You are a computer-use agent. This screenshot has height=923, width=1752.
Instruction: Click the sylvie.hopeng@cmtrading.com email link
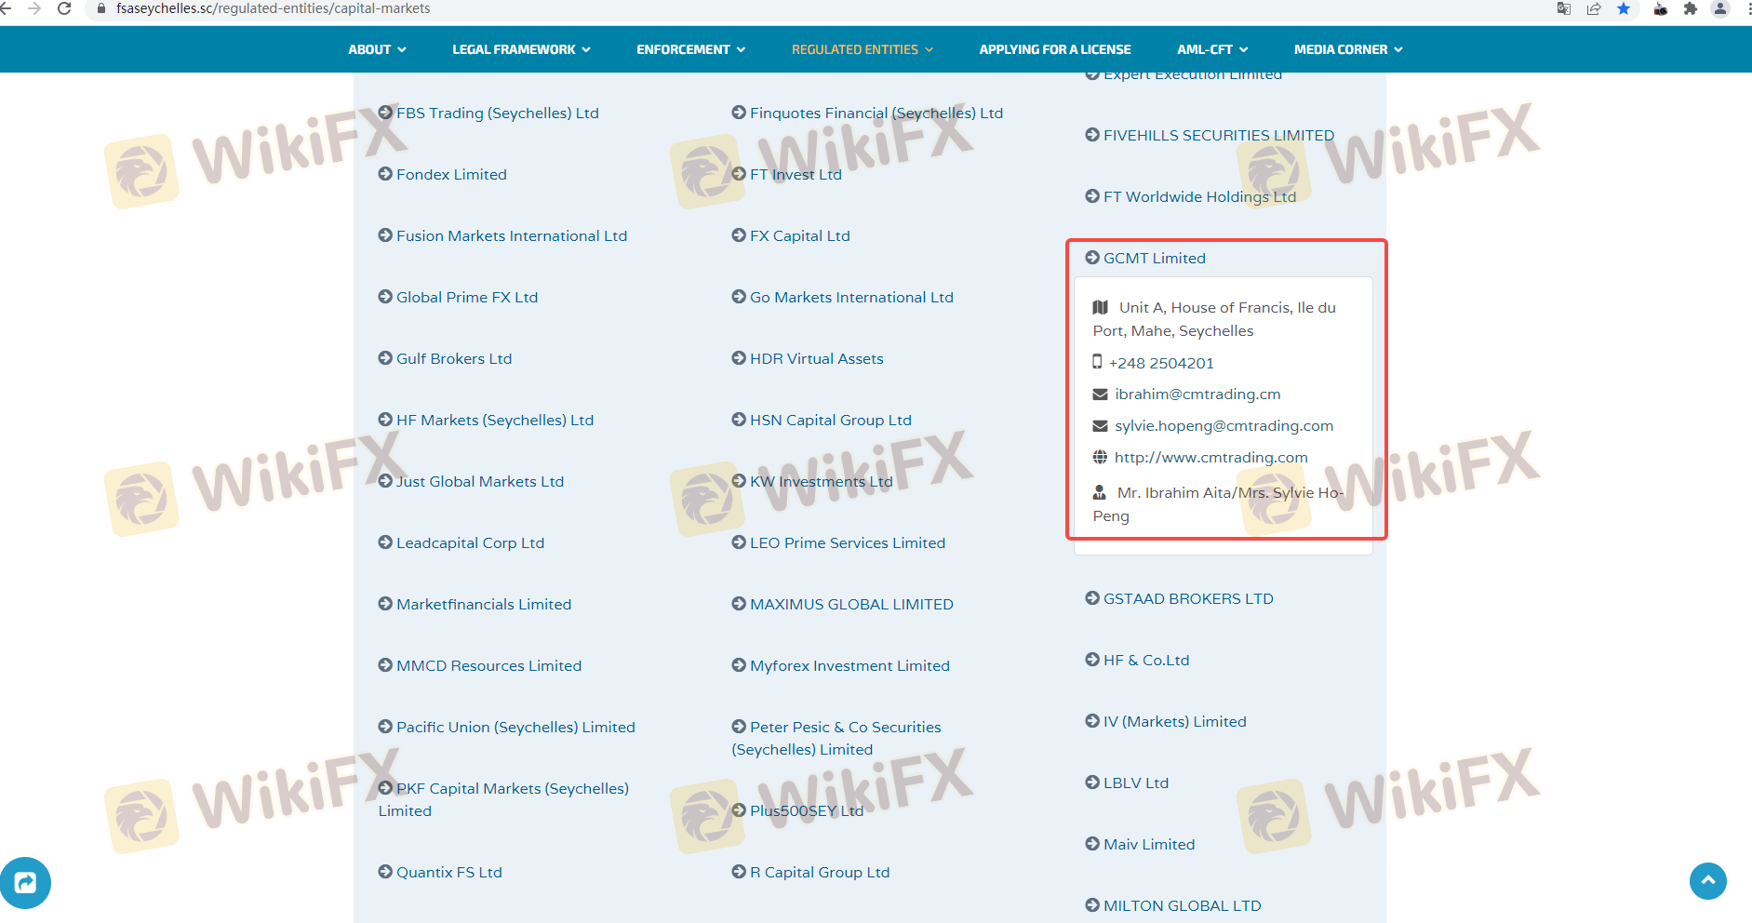click(1224, 426)
